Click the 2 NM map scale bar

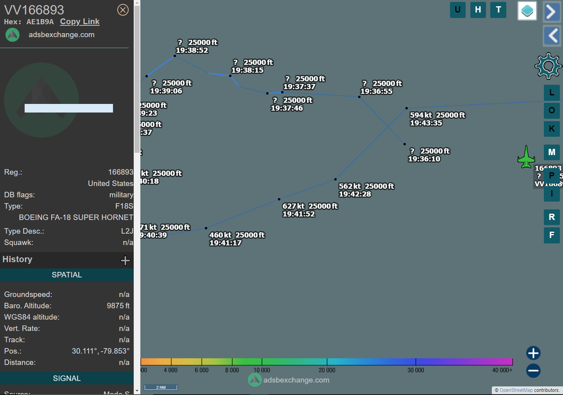(161, 387)
